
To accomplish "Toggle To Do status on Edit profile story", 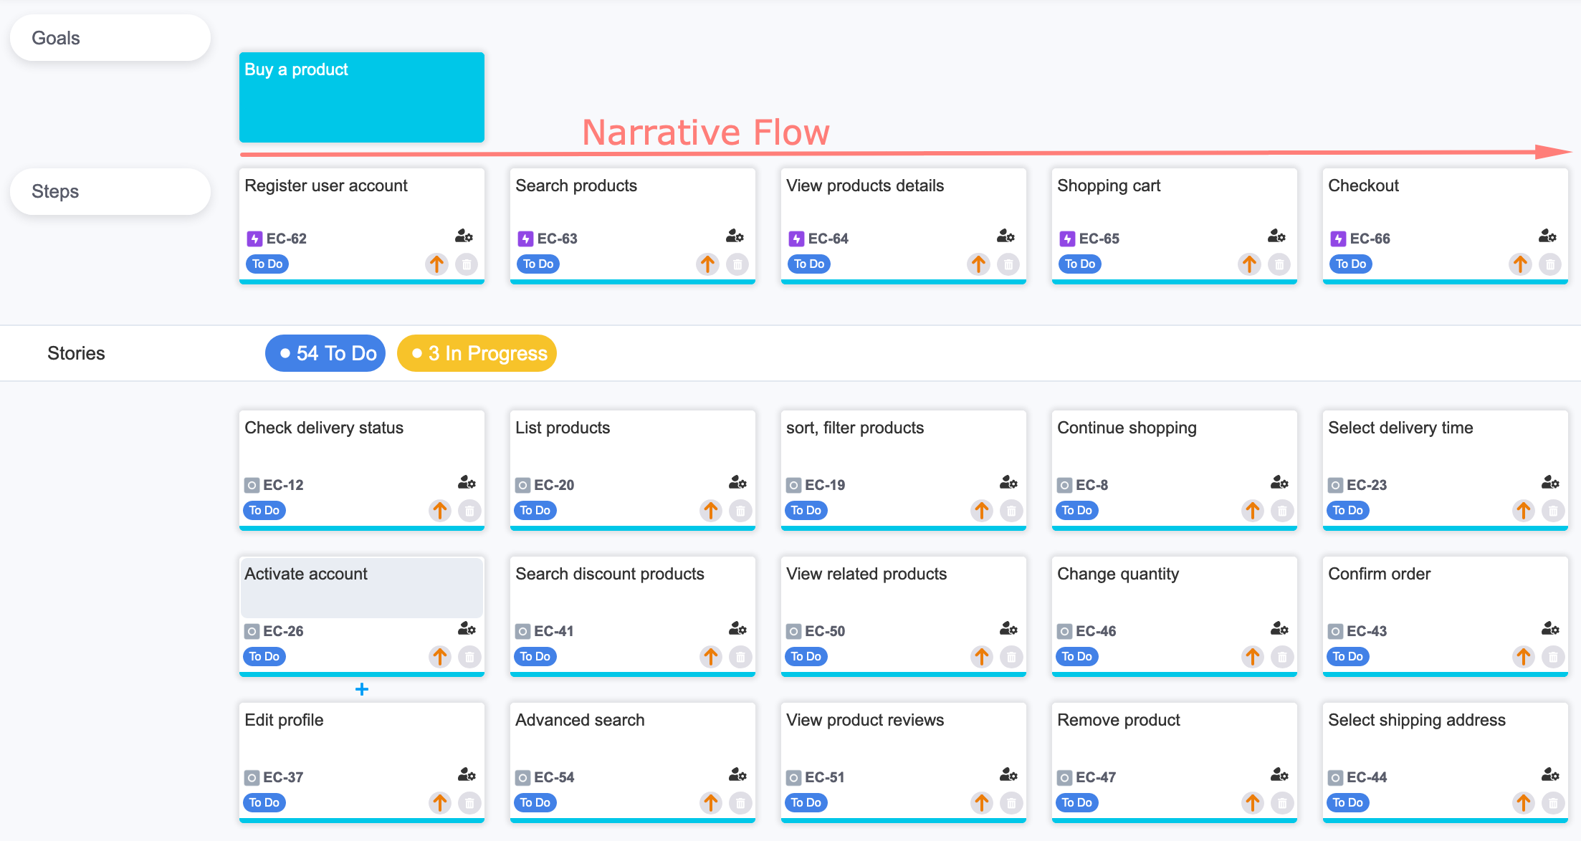I will coord(264,802).
